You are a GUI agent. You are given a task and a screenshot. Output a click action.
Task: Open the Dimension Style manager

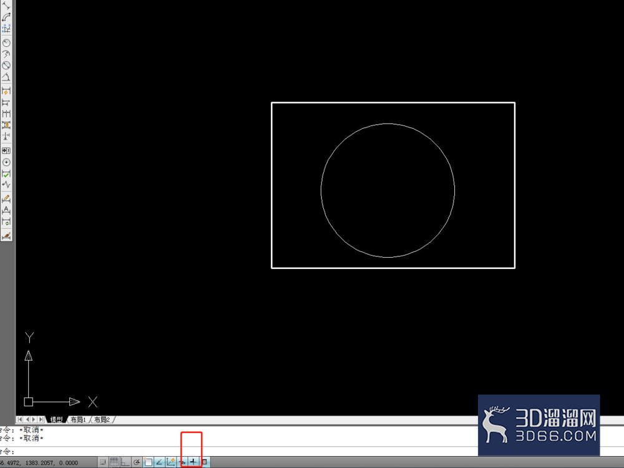pyautogui.click(x=6, y=235)
